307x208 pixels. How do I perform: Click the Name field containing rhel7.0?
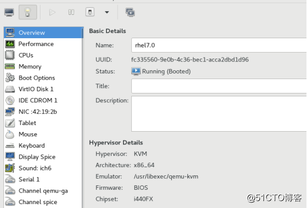click(x=219, y=45)
